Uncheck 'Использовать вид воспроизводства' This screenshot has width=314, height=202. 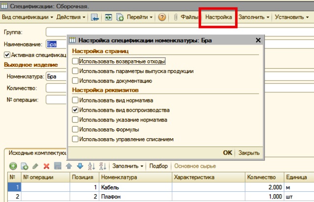coord(75,110)
